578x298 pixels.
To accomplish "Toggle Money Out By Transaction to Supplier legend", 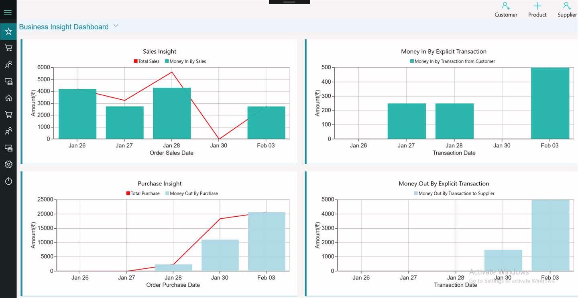I will 454,193.
